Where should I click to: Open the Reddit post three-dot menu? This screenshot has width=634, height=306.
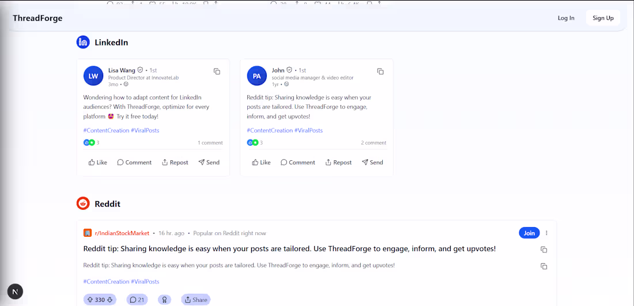(546, 233)
